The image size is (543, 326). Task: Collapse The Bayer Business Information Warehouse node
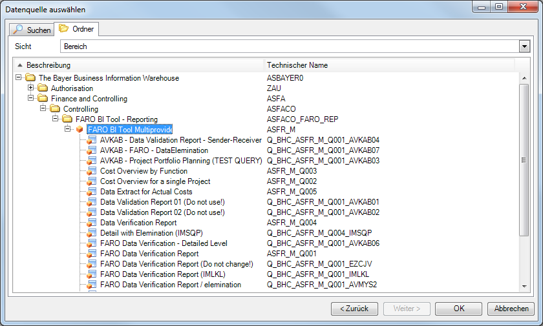point(18,77)
